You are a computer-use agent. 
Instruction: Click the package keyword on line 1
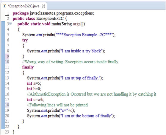click(x=21, y=13)
